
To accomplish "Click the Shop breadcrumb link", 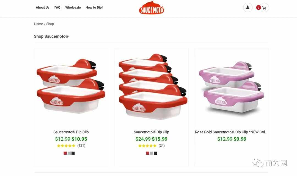I will (x=50, y=24).
